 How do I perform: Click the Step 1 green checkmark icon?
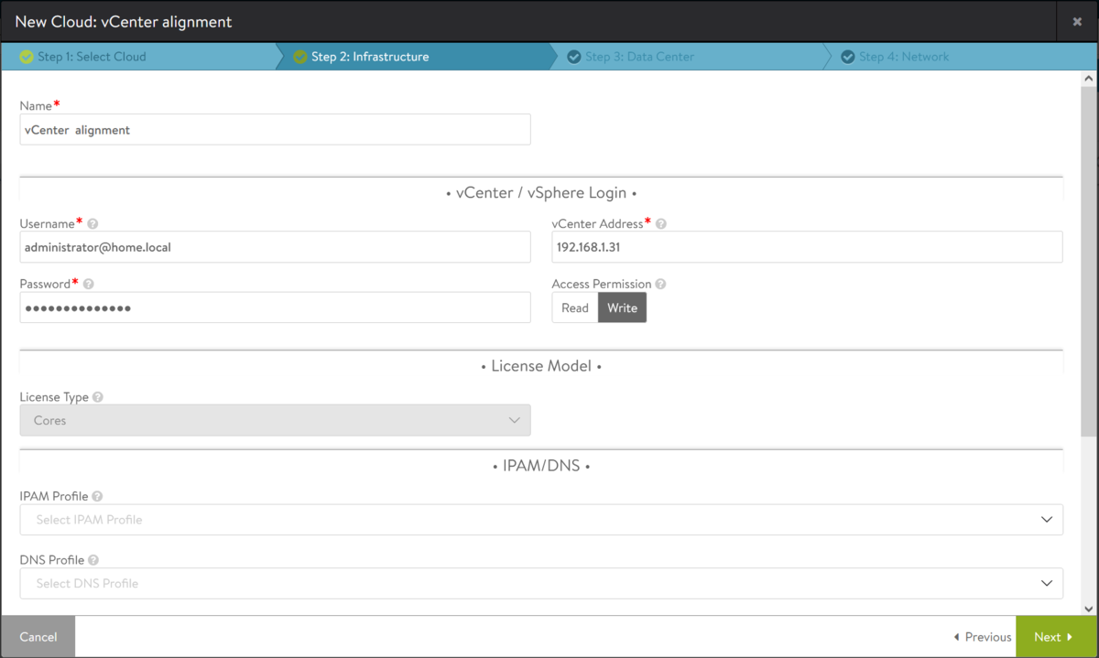tap(26, 57)
